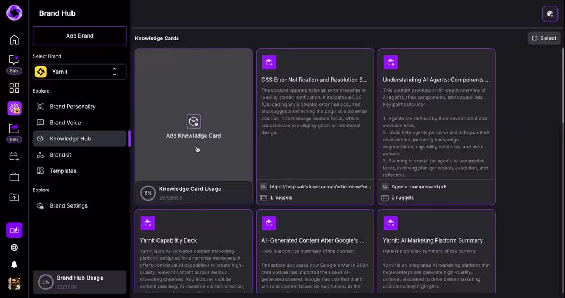Open the Yarnit Capability Deck card
This screenshot has width=565, height=298.
pyautogui.click(x=194, y=252)
